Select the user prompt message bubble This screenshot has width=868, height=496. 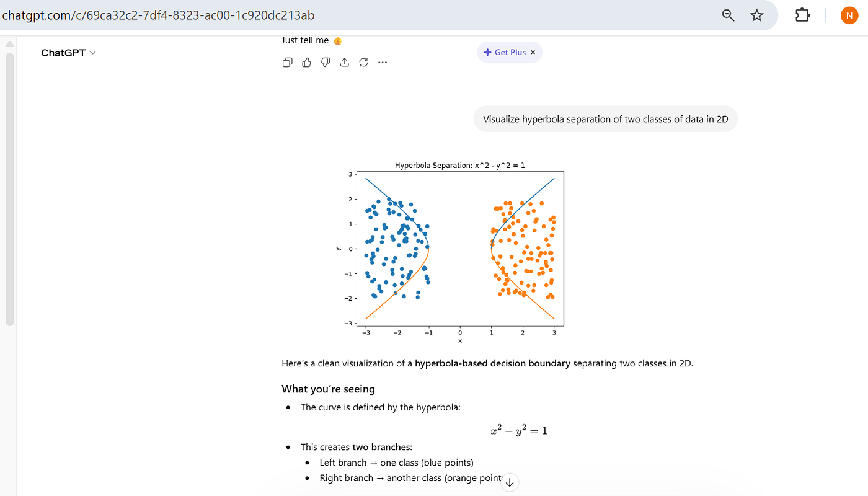pos(605,119)
